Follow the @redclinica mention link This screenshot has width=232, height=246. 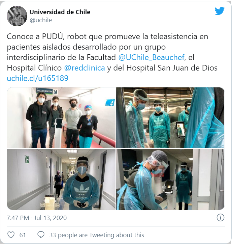pyautogui.click(x=85, y=68)
